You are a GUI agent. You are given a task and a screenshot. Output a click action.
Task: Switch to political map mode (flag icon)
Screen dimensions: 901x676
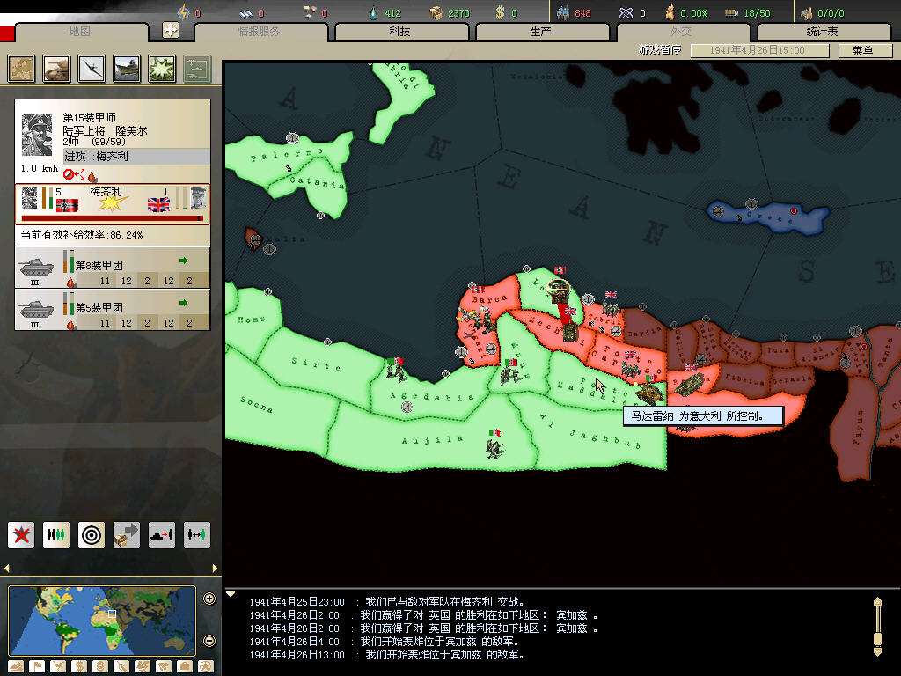click(x=37, y=666)
